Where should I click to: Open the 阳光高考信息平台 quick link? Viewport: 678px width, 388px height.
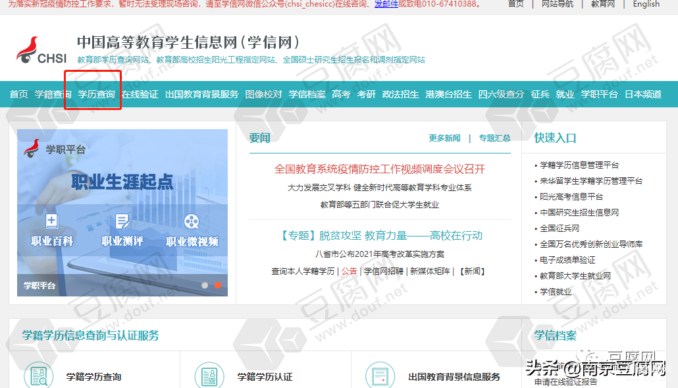pyautogui.click(x=571, y=197)
